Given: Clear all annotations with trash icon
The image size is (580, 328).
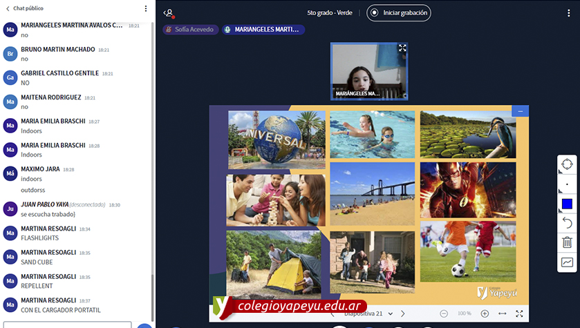Looking at the screenshot, I should [x=567, y=242].
